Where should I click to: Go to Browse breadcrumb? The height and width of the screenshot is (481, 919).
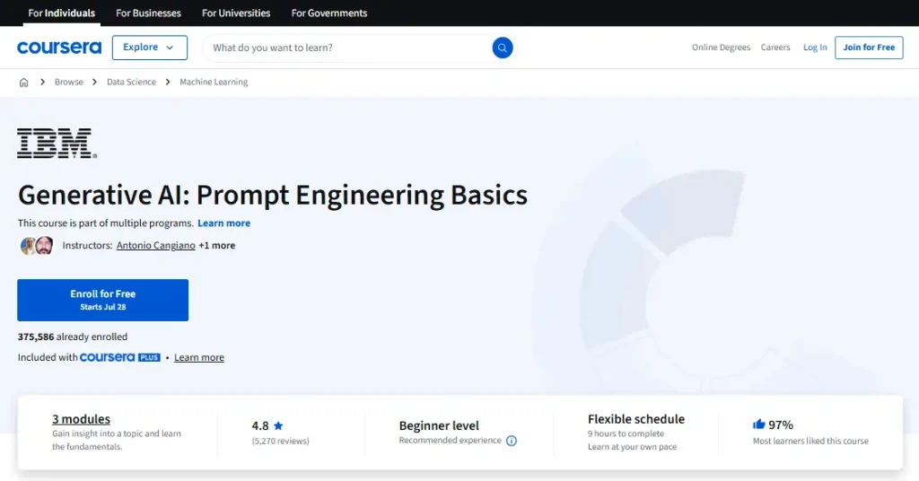[x=68, y=82]
